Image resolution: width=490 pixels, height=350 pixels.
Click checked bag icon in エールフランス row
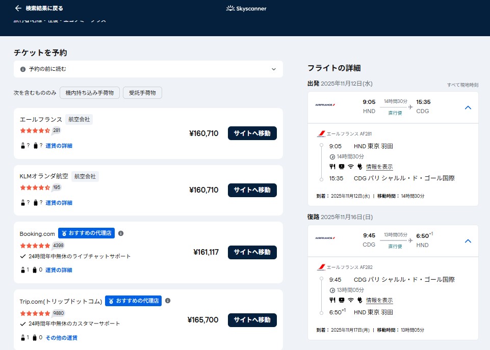tap(36, 146)
